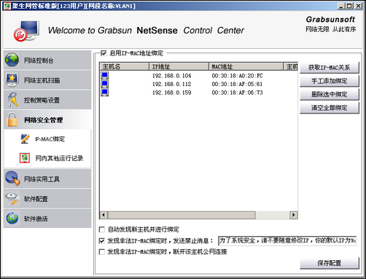The width and height of the screenshot is (366, 279).
Task: Select IP address 192.168.0.159
Action: click(x=172, y=93)
